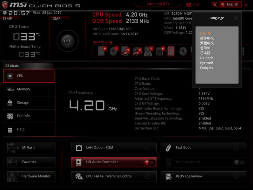Enable the LAN Option ROM switch

point(147,148)
